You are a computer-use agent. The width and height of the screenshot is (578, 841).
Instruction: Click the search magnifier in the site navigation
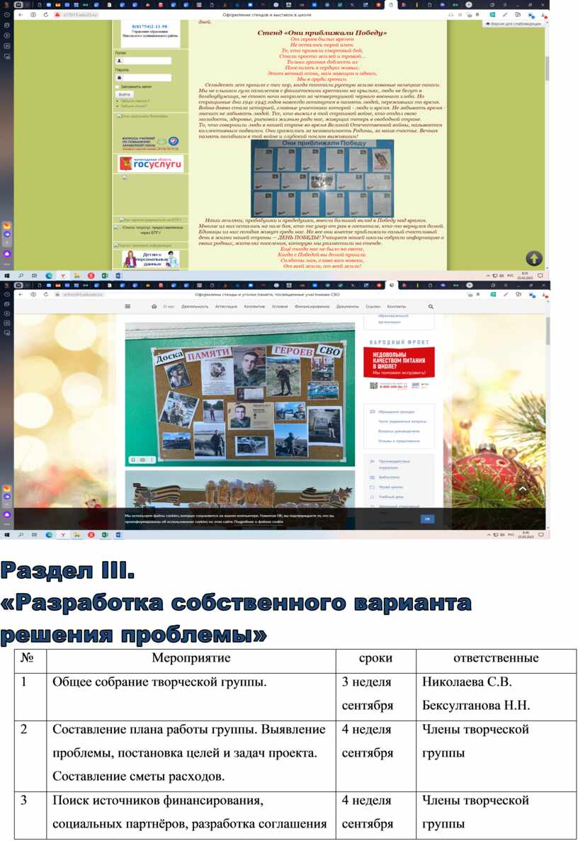(x=431, y=307)
